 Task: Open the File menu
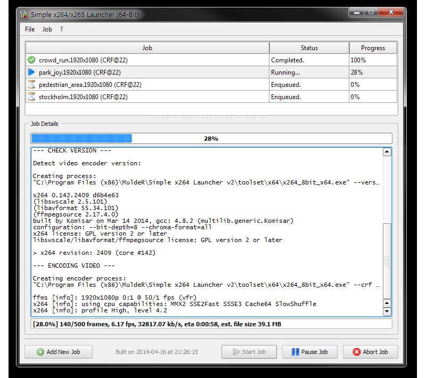(x=30, y=29)
